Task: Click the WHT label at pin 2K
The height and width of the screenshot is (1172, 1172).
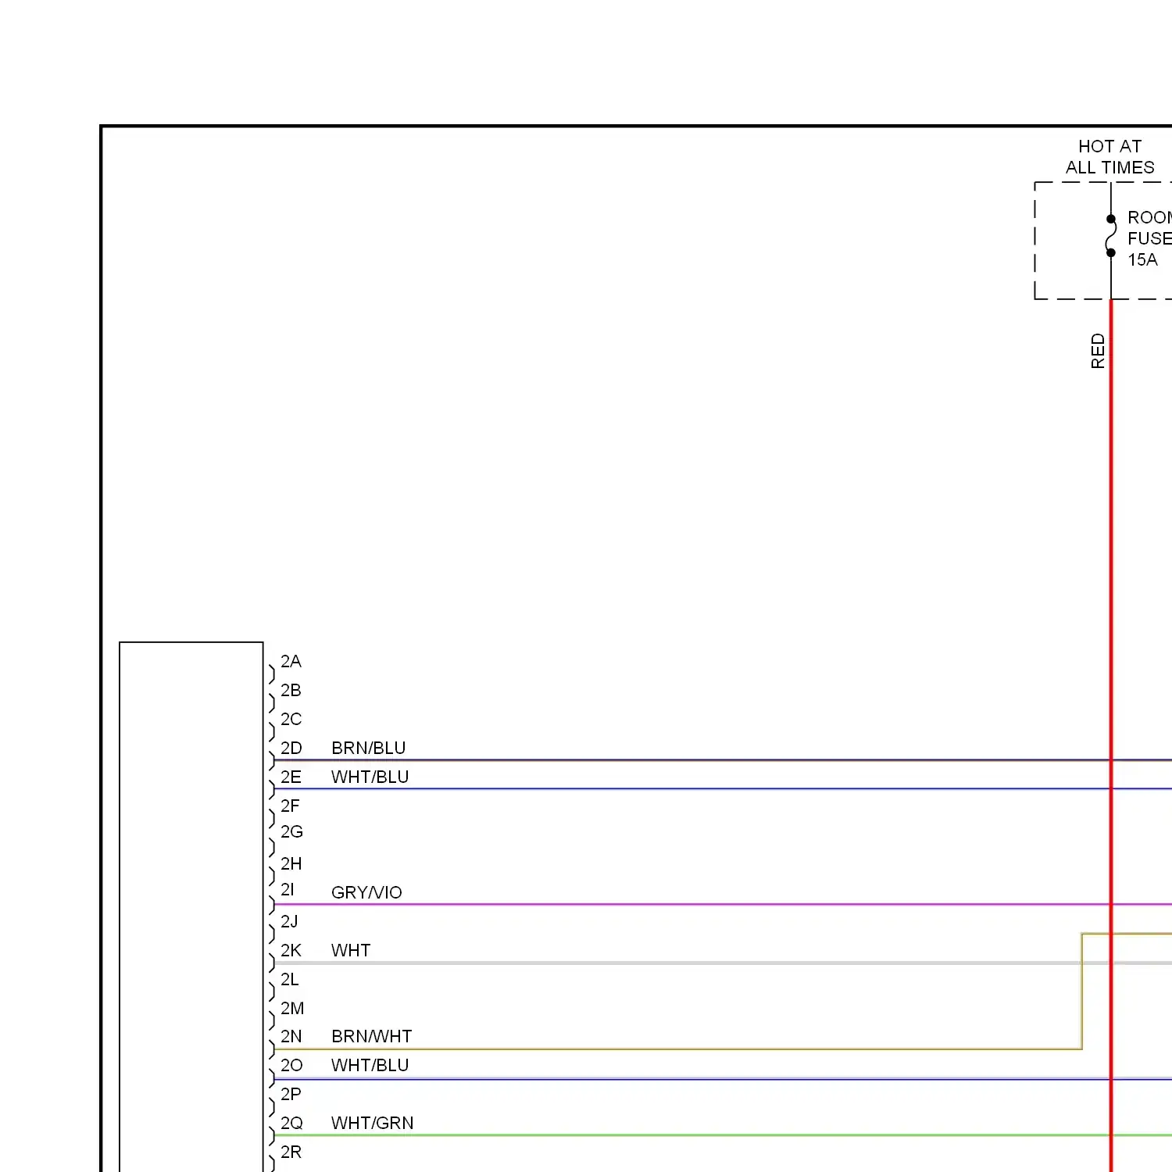Action: point(351,950)
